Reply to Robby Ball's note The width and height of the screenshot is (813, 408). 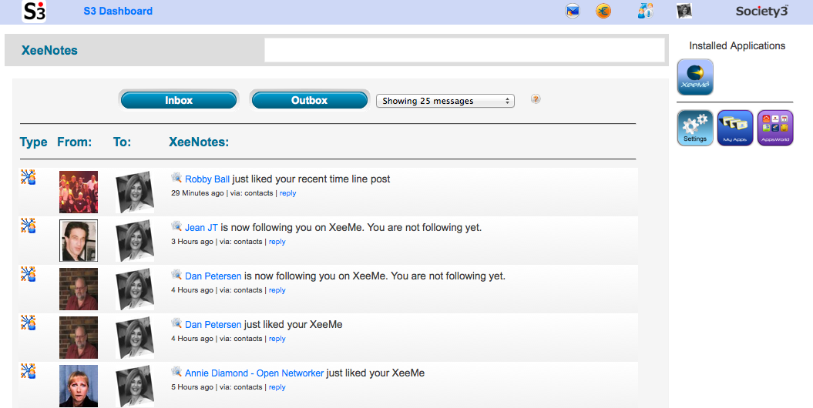pyautogui.click(x=287, y=193)
